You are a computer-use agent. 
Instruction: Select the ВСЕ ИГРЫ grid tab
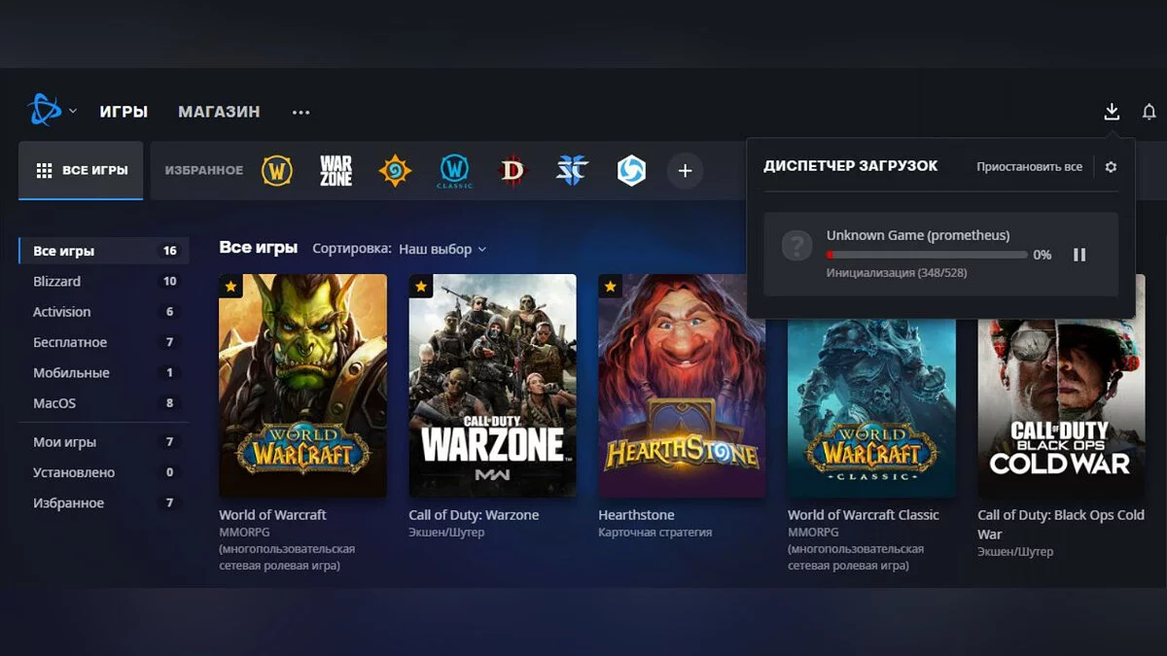point(81,170)
